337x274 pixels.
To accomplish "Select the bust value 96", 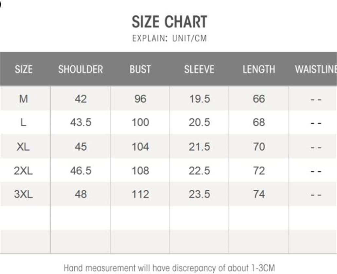I will coord(140,99).
